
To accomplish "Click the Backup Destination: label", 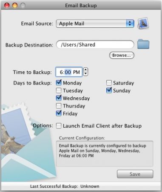I will pyautogui.click(x=29, y=45).
